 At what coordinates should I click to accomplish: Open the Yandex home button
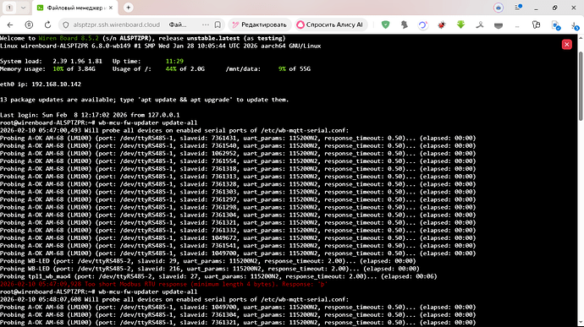click(x=29, y=25)
